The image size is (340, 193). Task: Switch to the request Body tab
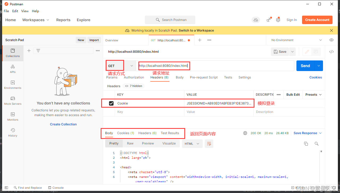180,77
